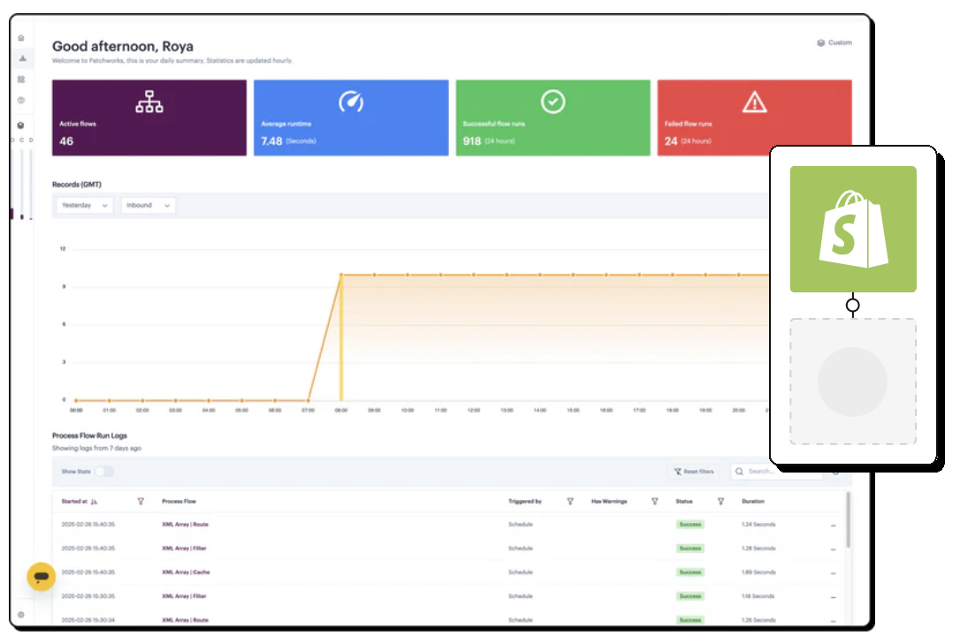
Task: Click the 12:00 data point on the chart
Action: point(473,275)
